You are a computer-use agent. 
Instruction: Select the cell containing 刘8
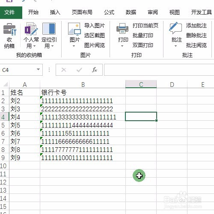[x=25, y=149]
